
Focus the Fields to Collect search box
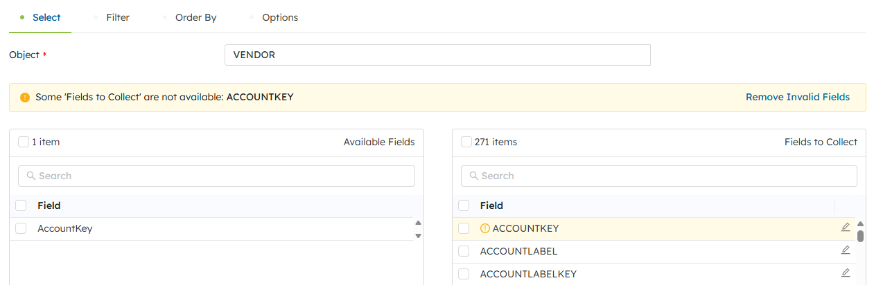tap(658, 176)
